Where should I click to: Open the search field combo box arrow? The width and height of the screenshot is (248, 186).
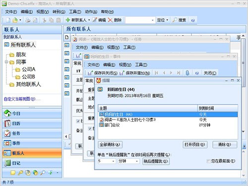point(153,20)
